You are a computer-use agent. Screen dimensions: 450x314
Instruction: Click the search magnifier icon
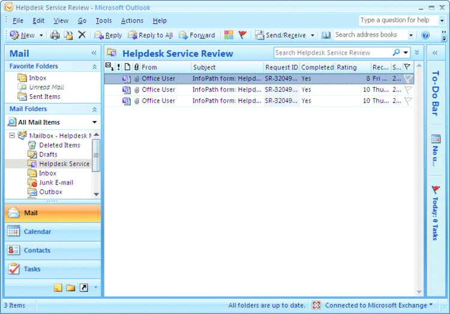[397, 52]
